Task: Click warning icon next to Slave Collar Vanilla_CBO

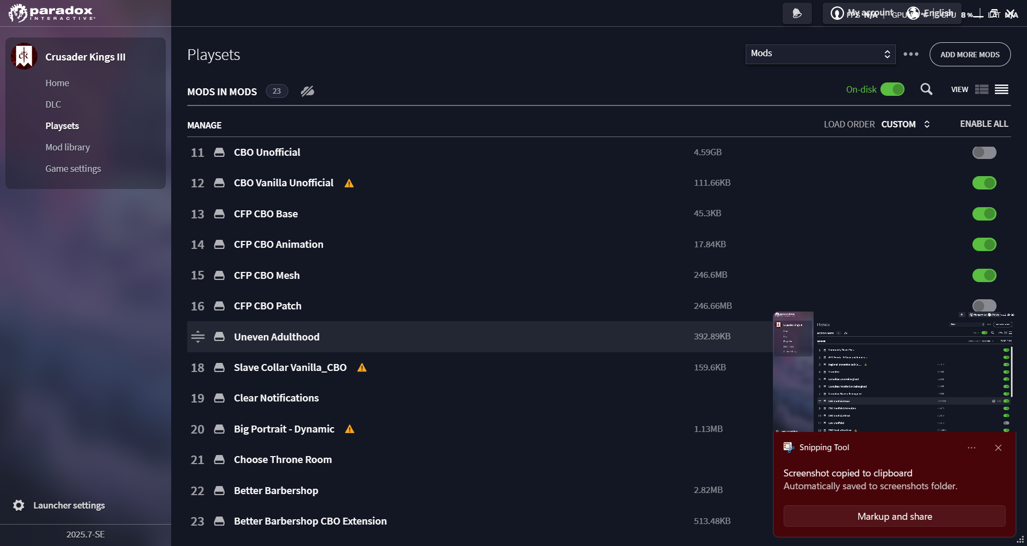Action: [x=362, y=368]
